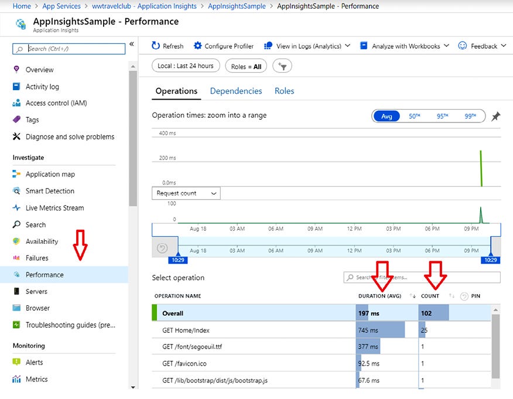Image resolution: width=513 pixels, height=399 pixels.
Task: Select the 95th percentile toggle
Action: click(442, 116)
